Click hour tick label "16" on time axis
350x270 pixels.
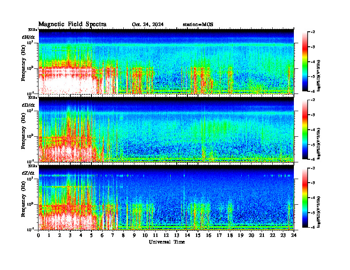pyautogui.click(x=209, y=235)
